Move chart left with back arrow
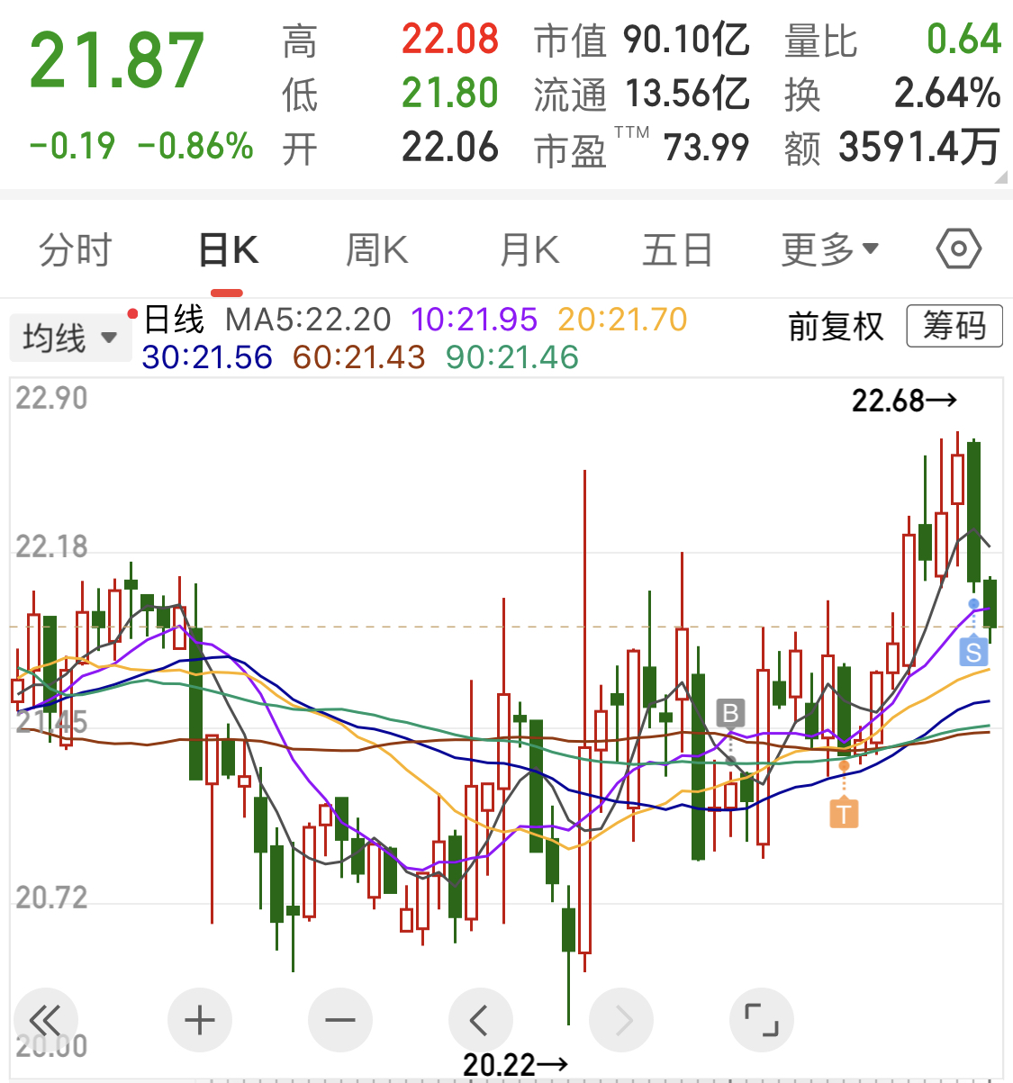The width and height of the screenshot is (1013, 1083). point(480,1020)
